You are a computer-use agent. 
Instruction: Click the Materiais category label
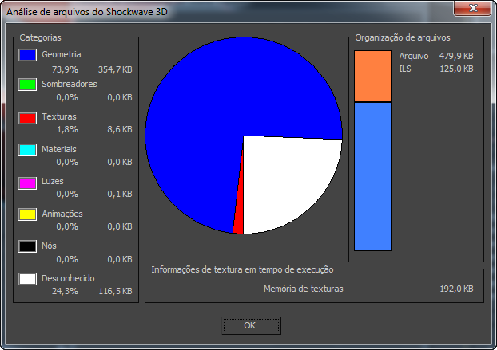coord(59,149)
